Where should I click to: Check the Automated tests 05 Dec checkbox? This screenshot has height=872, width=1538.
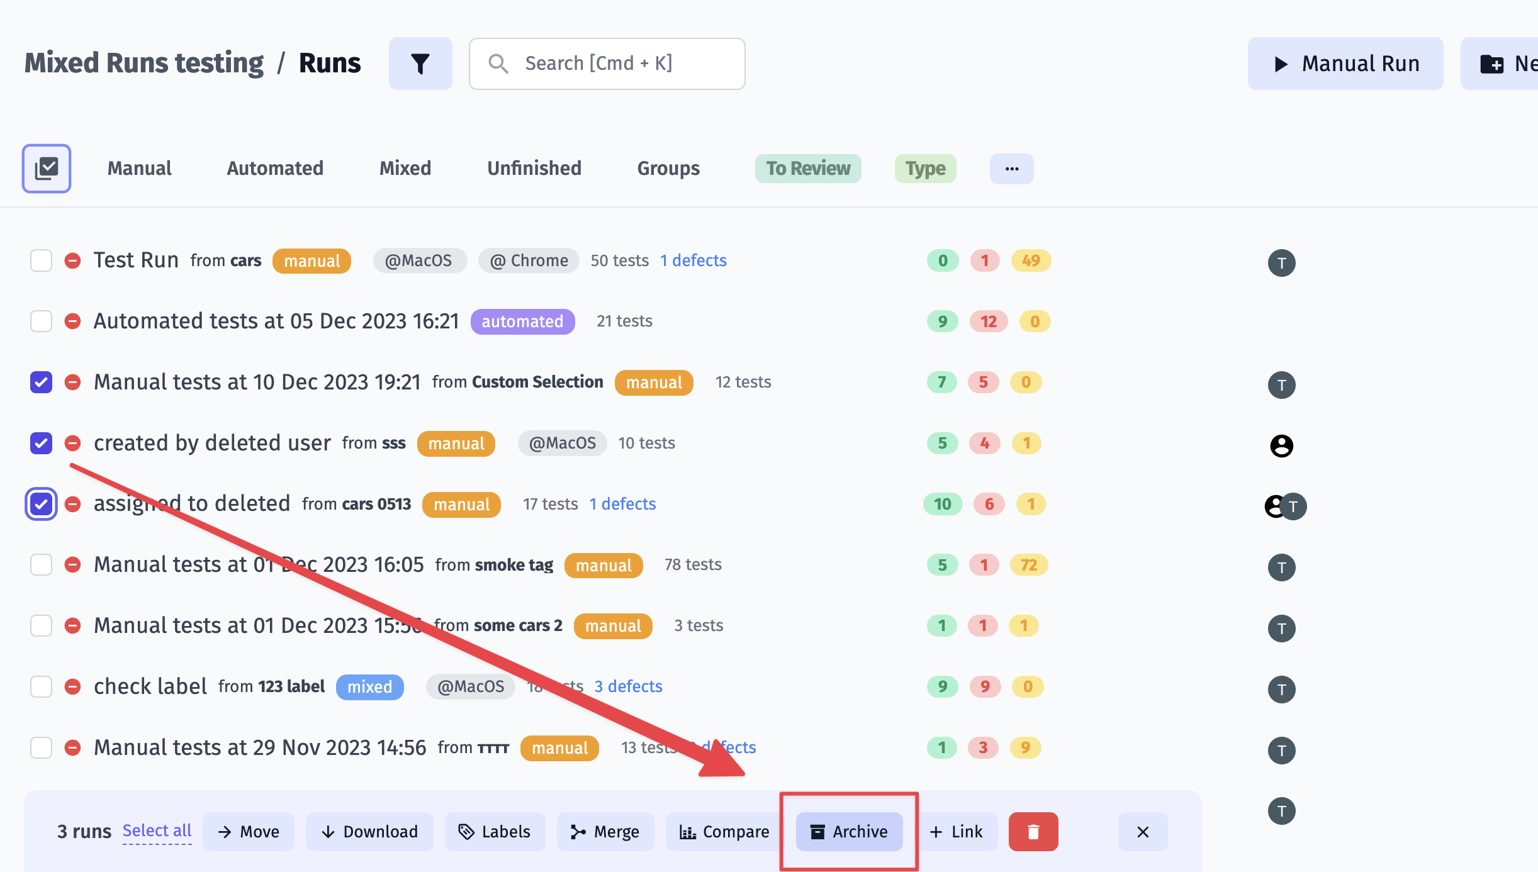(x=42, y=321)
